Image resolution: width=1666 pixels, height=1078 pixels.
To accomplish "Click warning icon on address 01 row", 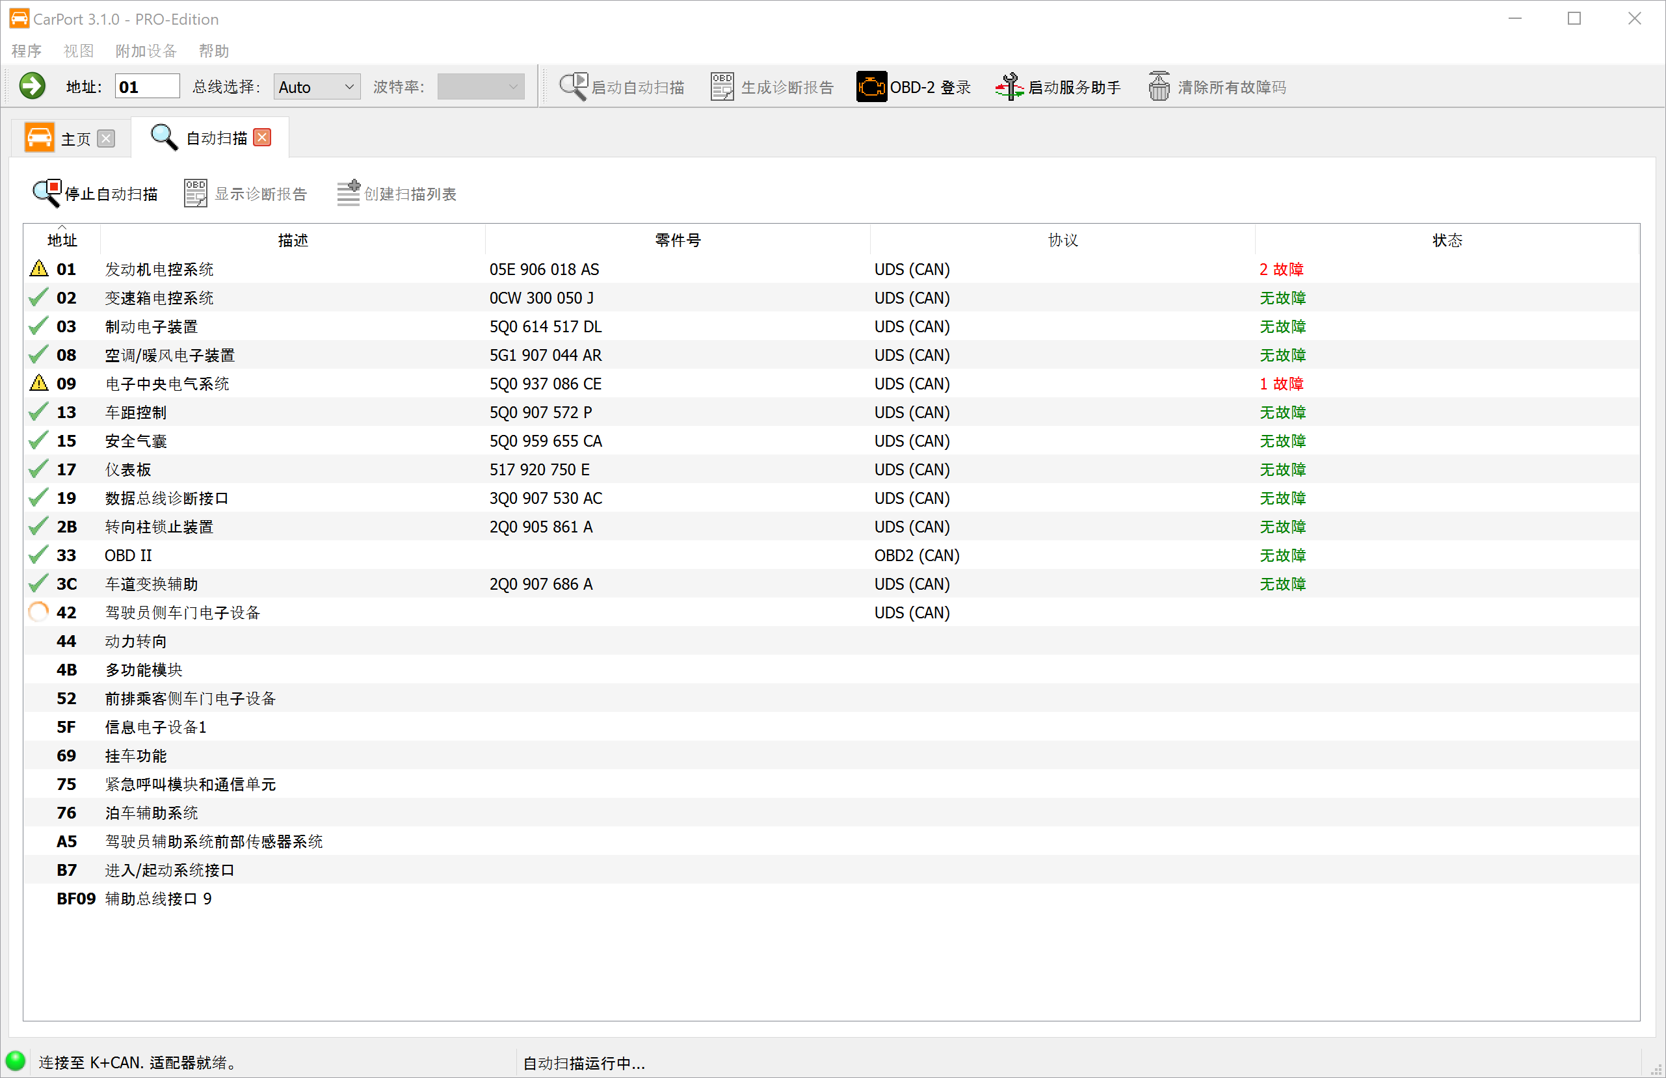I will pyautogui.click(x=39, y=269).
